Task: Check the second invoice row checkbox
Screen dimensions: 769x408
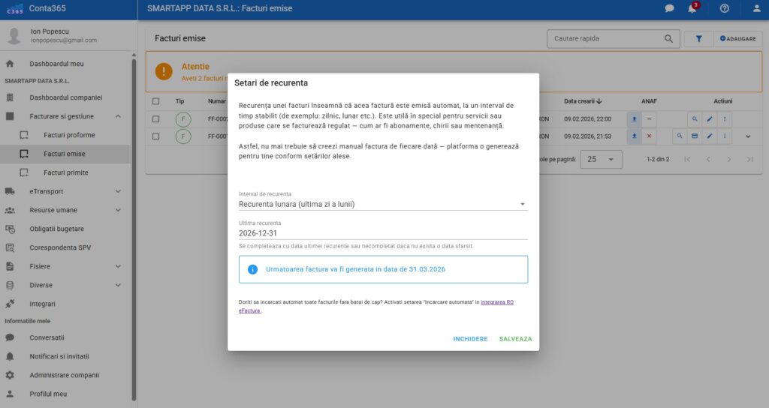Action: [x=155, y=136]
